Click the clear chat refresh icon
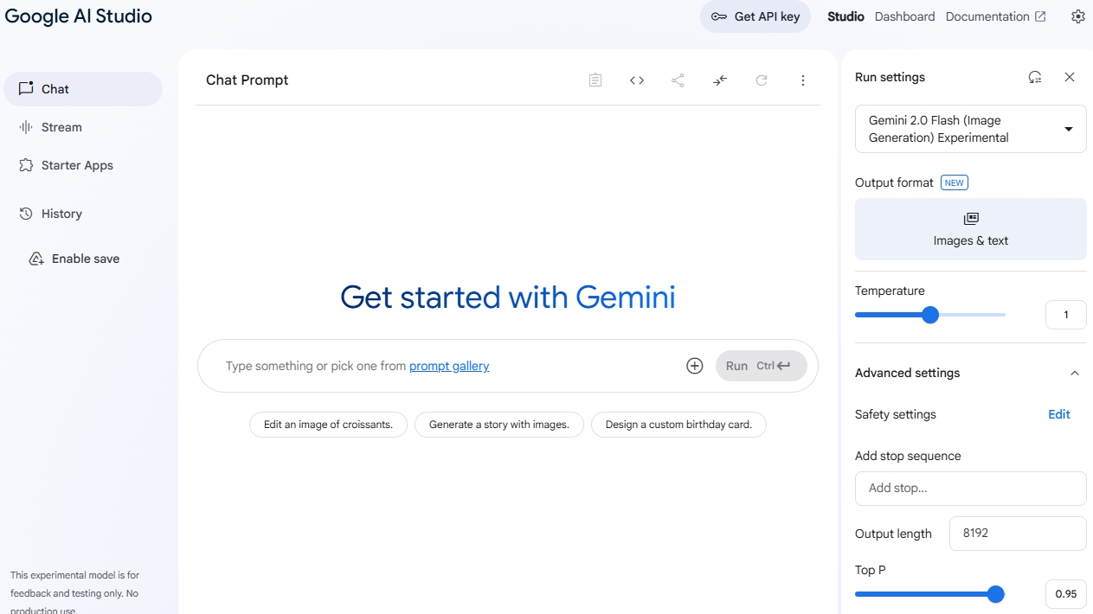1093x614 pixels. (x=762, y=80)
